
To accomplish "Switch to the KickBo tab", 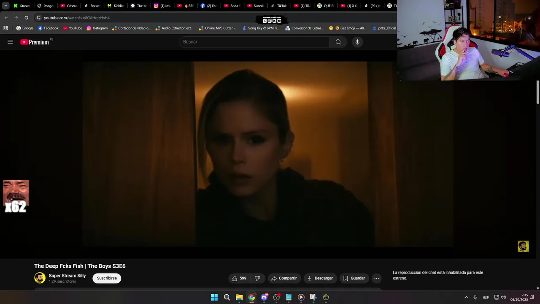I will point(115,6).
